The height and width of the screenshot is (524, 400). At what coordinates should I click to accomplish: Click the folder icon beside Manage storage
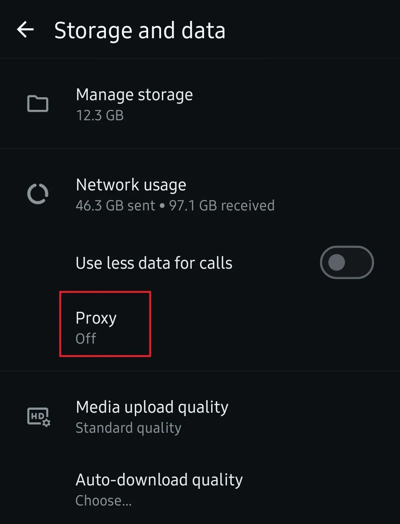[x=38, y=104]
